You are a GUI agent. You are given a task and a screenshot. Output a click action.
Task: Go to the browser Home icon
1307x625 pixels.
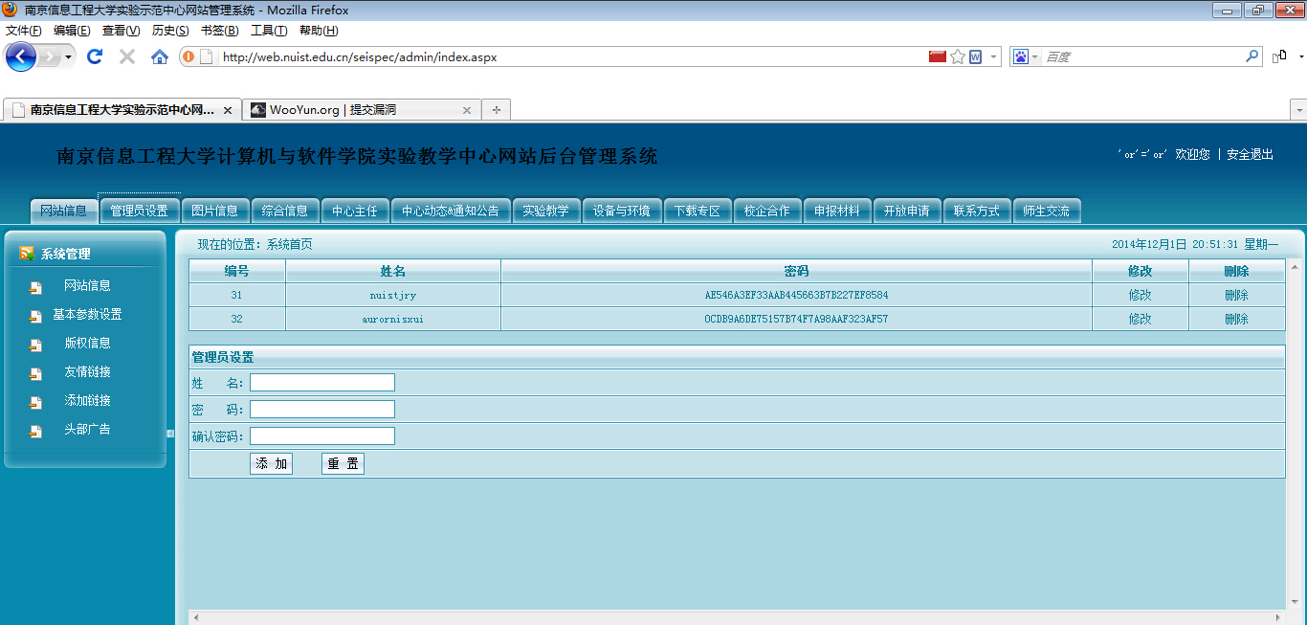tap(160, 56)
